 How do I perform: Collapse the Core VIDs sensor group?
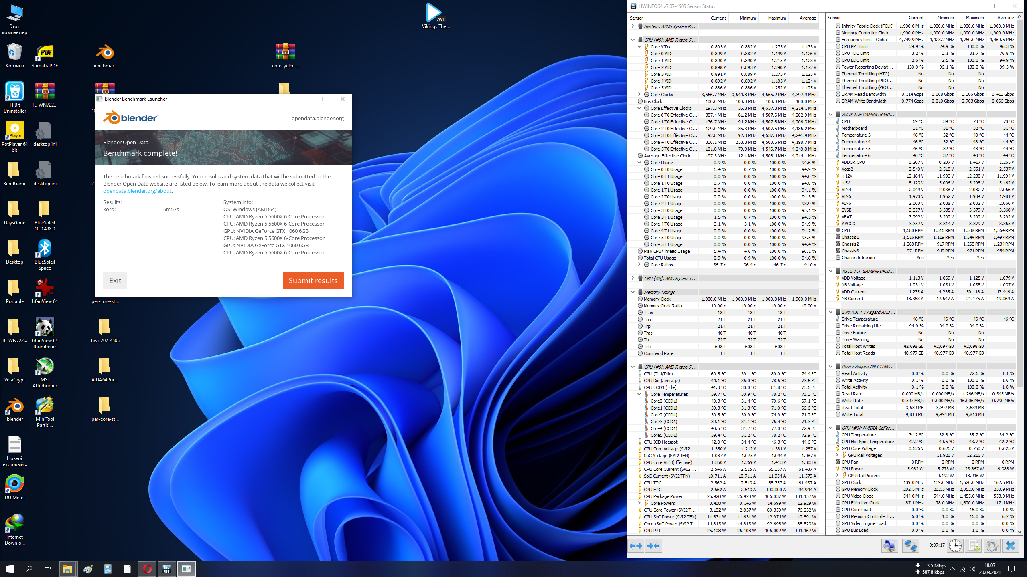click(639, 47)
